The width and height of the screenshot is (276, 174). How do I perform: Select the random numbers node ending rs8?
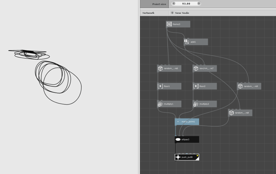point(240,113)
